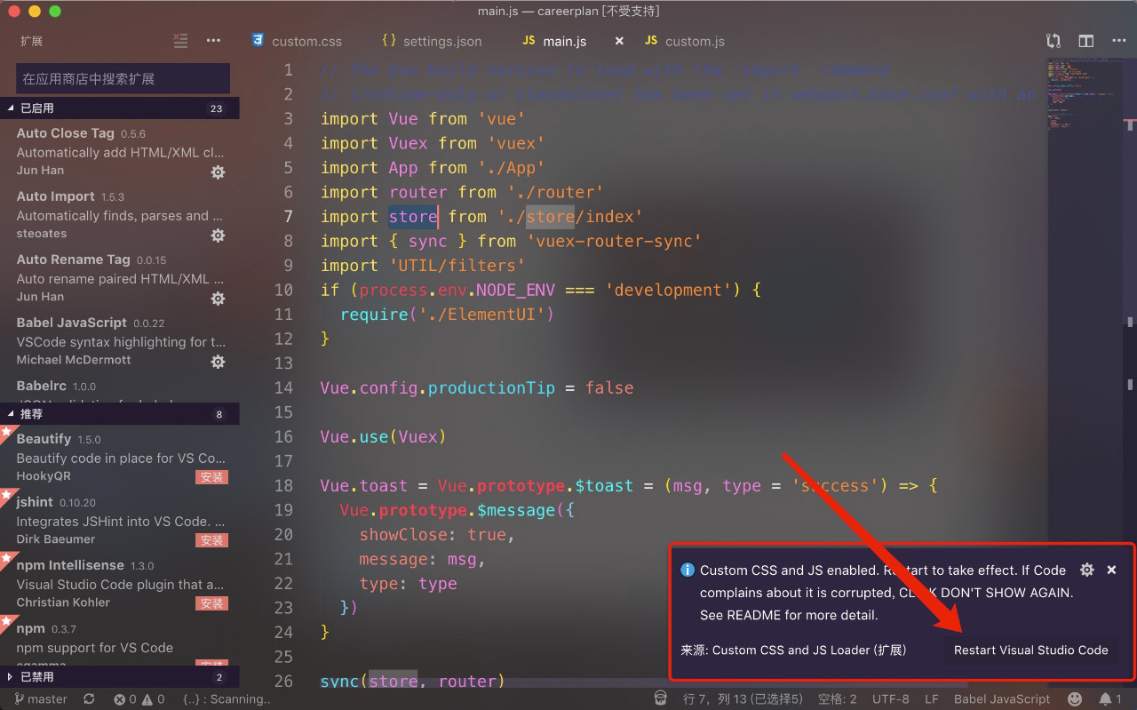Dismiss the Custom CSS notification
Viewport: 1137px width, 710px height.
coord(1111,570)
